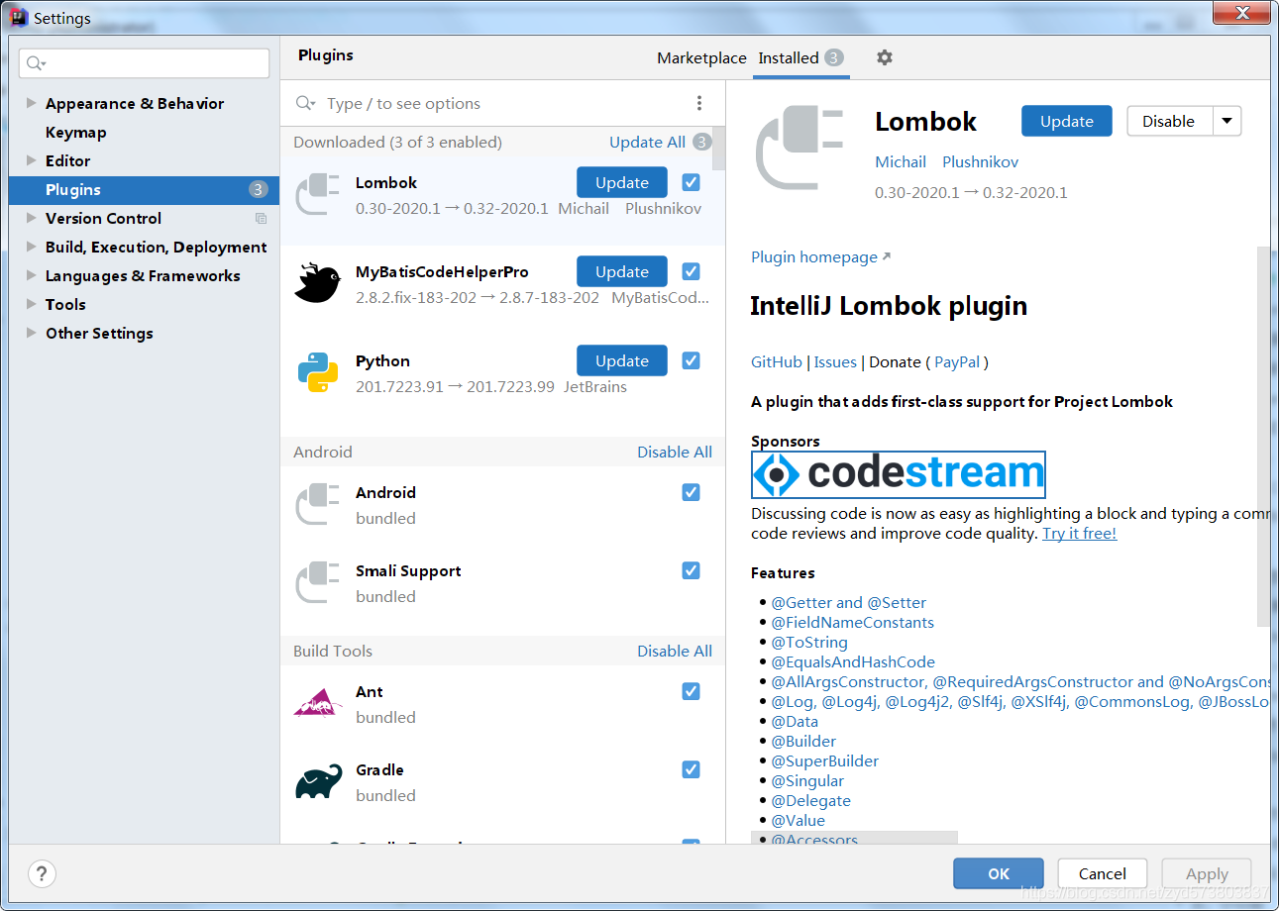Click the codestream sponsor logo
This screenshot has height=911, width=1279.
(x=899, y=474)
